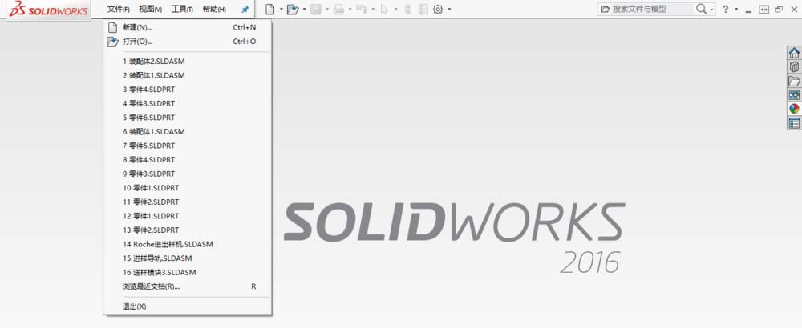Open recent file 12 零件1.SLDPRT

187,216
